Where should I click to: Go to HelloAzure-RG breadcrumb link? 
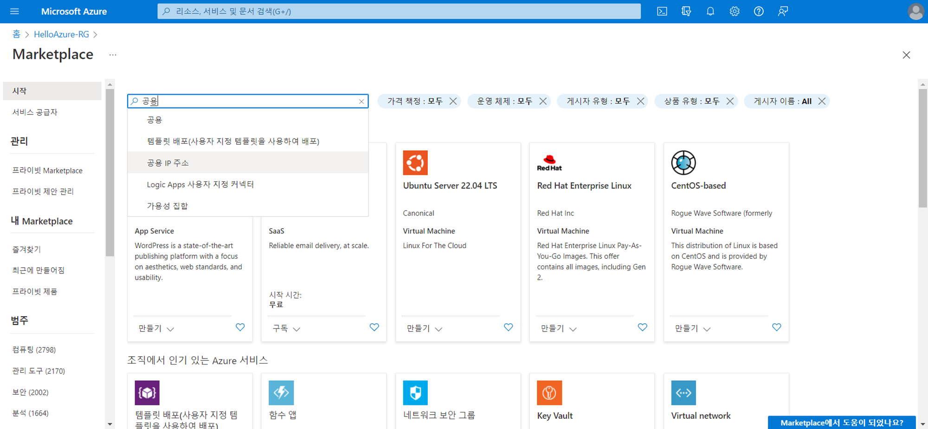tap(61, 34)
